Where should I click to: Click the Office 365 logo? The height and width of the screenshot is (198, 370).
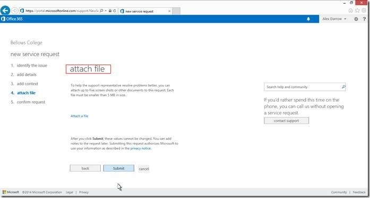[12, 19]
